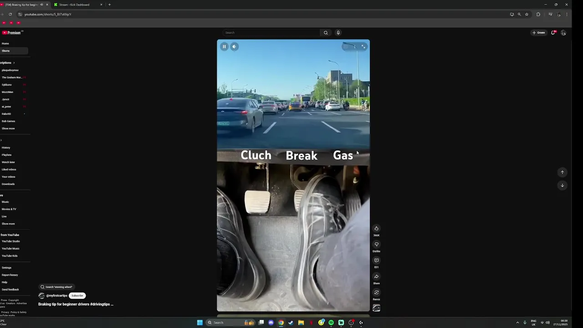The image size is (583, 328).
Task: Open the comments panel showing 831 comments
Action: [x=376, y=261]
